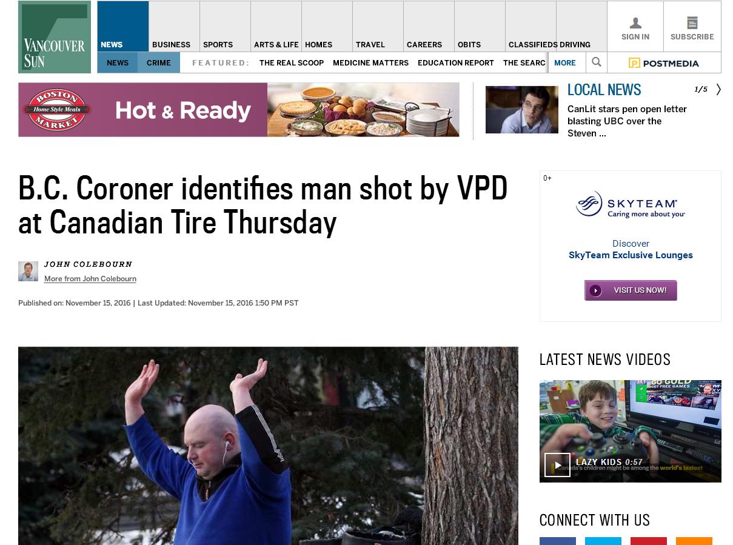Click the Local News story thumbnail

tap(522, 110)
